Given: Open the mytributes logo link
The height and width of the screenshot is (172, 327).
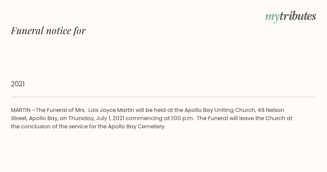Looking at the screenshot, I should point(290,16).
